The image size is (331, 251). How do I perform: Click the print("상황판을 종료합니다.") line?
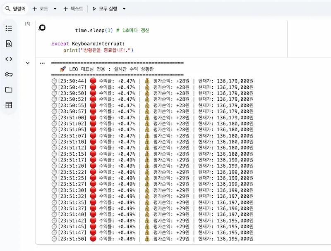pyautogui.click(x=98, y=50)
